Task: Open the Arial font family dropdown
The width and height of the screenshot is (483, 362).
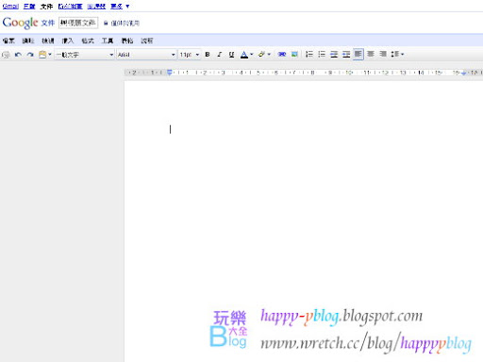Action: (146, 55)
